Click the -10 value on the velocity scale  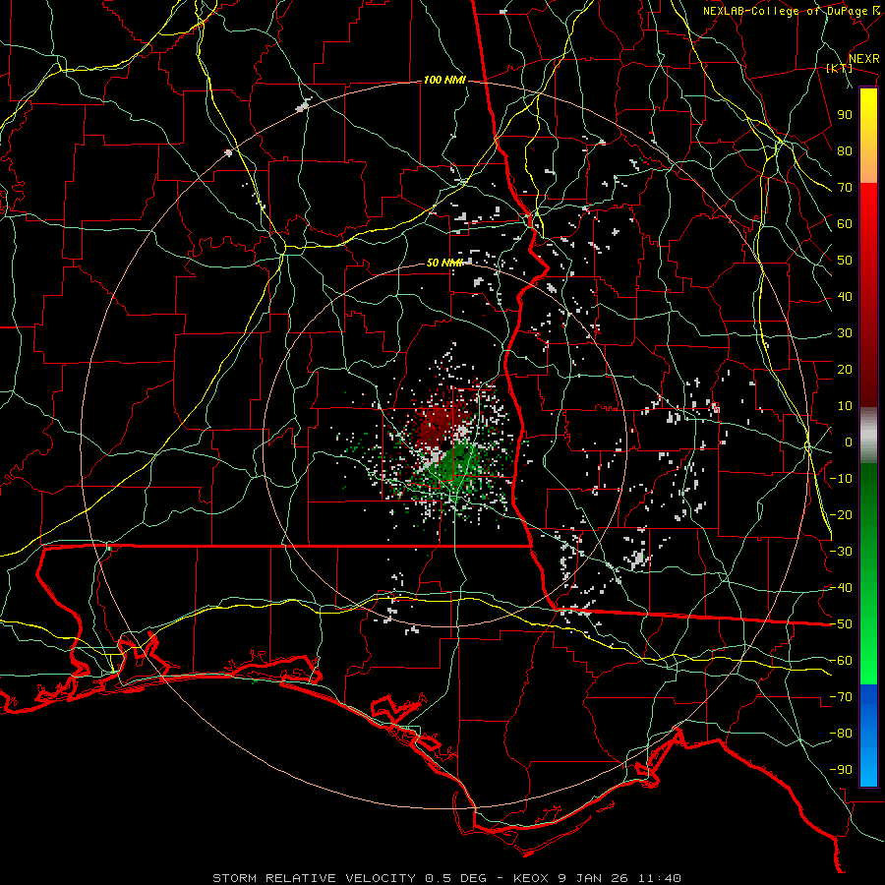point(841,479)
